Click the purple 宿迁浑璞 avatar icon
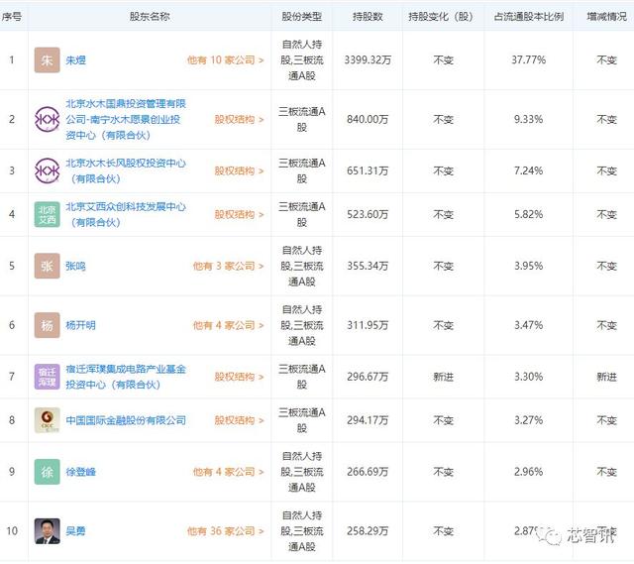This screenshot has height=564, width=634. (x=47, y=377)
